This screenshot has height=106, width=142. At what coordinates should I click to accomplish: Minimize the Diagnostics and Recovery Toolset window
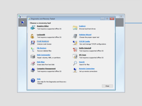click(x=103, y=19)
